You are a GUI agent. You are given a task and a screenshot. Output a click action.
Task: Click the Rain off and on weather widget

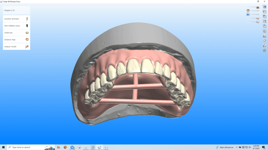[x=225, y=147]
